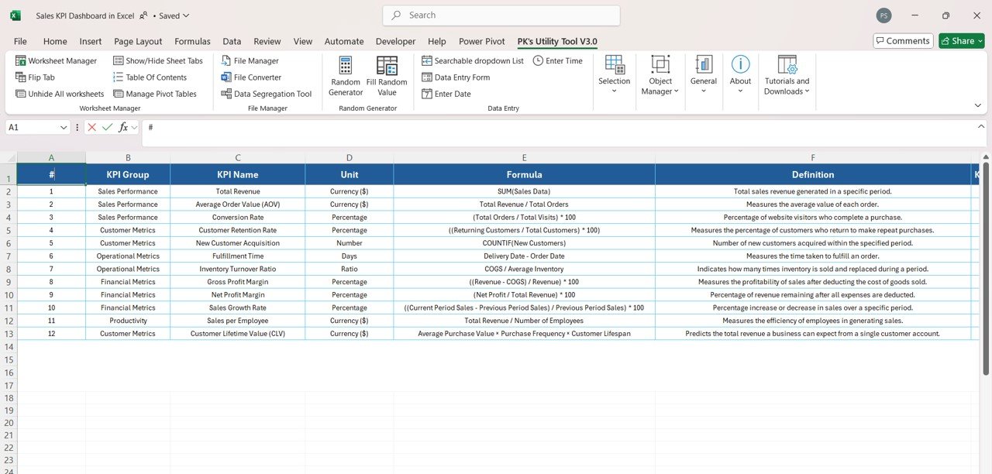
Task: Expand Tutorials and Downloads menu
Action: tap(787, 75)
